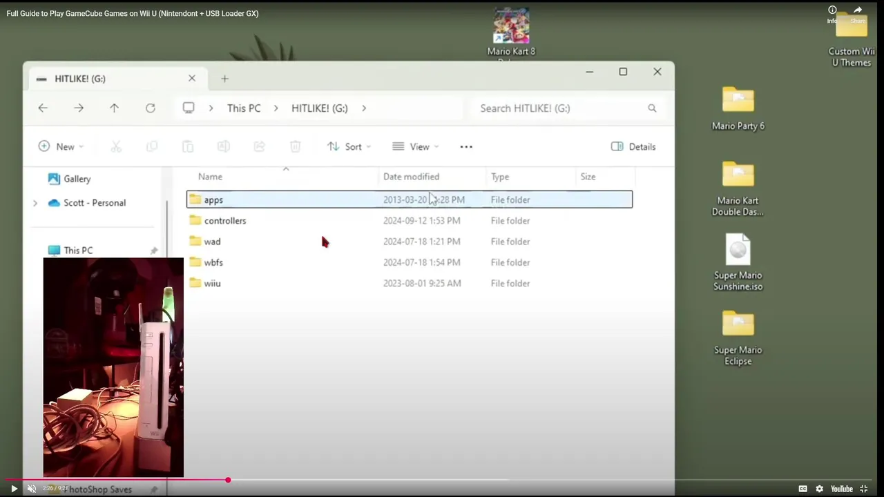Click the Paste icon in toolbar

(x=188, y=146)
